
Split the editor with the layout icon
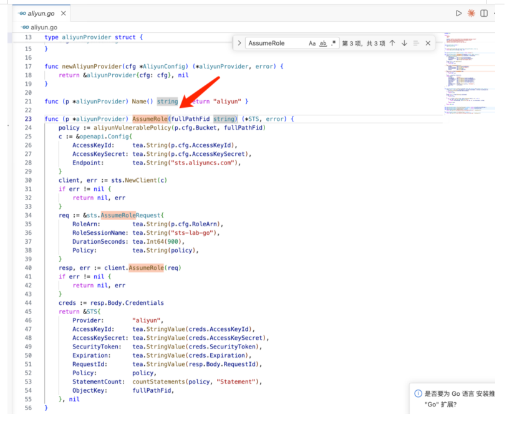[484, 14]
